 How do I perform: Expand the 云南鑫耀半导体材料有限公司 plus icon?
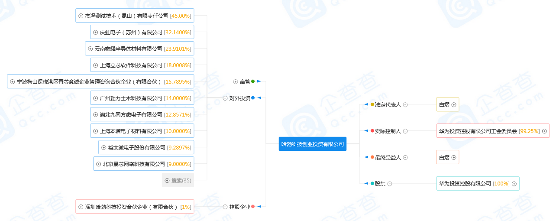(x=91, y=49)
